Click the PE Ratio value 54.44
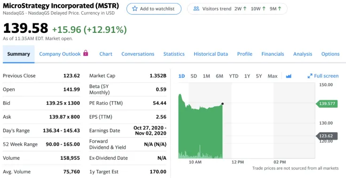 pyautogui.click(x=159, y=103)
